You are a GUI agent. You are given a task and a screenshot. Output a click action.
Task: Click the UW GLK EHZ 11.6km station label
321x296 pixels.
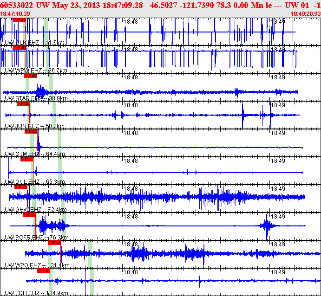pyautogui.click(x=34, y=43)
